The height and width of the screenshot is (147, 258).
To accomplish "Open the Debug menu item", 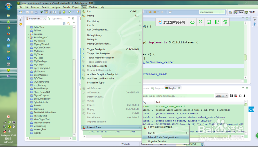I will [112, 16].
